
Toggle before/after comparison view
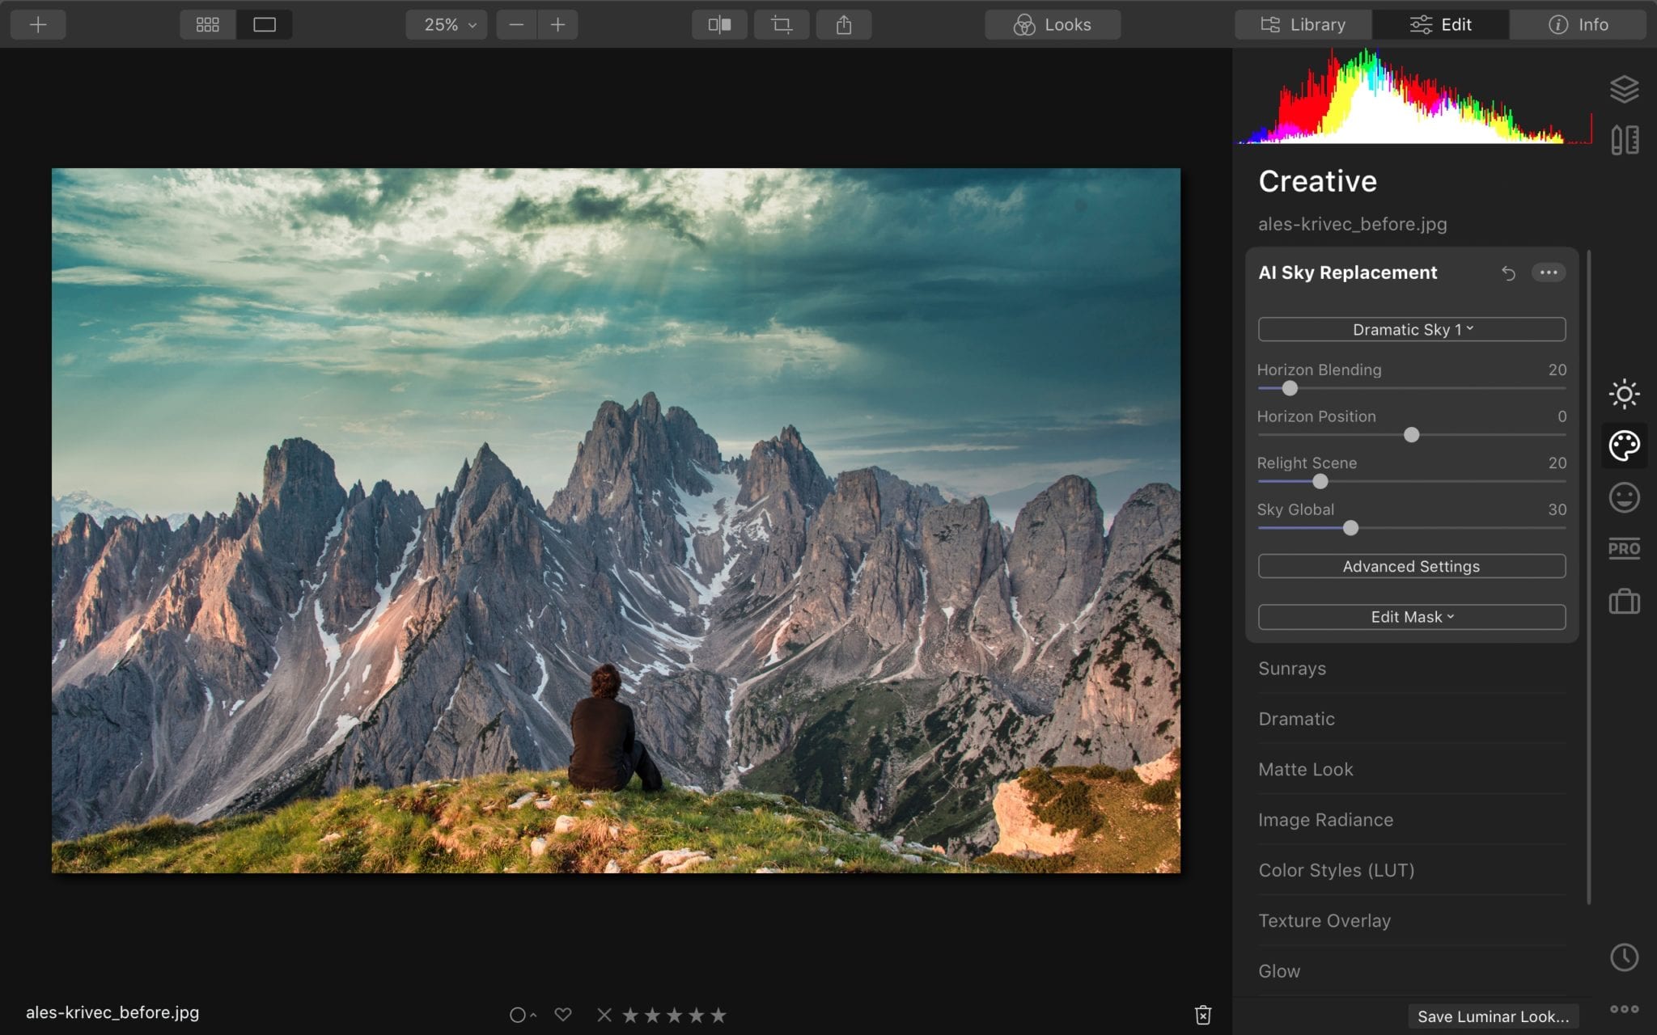click(719, 25)
